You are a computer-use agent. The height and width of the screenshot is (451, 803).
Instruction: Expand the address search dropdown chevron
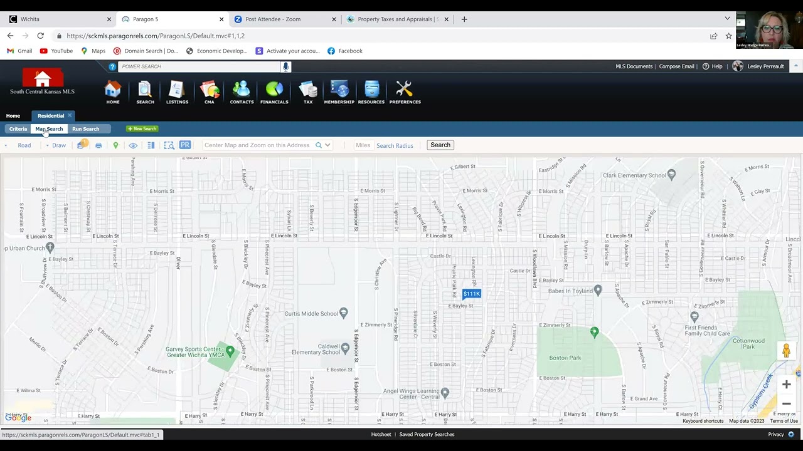(327, 145)
